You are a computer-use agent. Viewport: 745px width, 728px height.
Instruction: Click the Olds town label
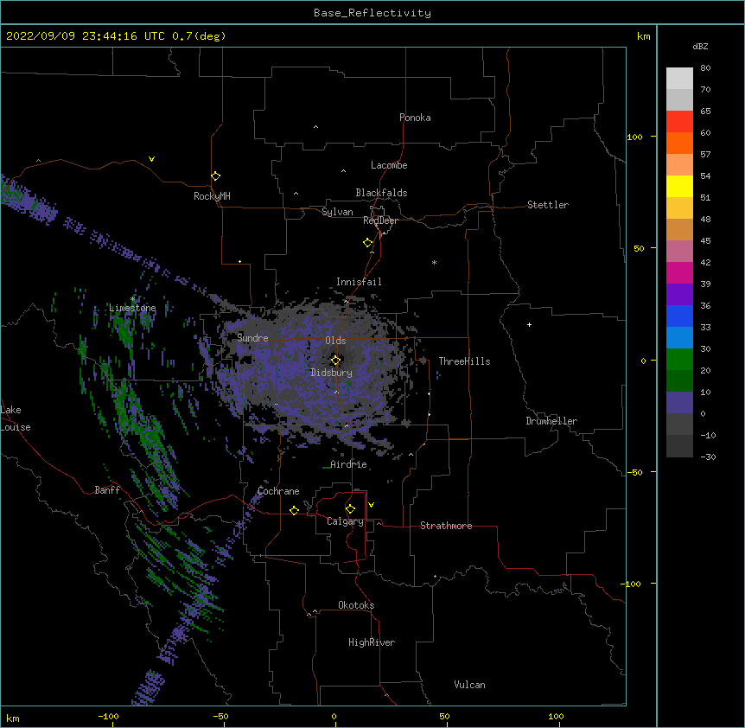(335, 341)
